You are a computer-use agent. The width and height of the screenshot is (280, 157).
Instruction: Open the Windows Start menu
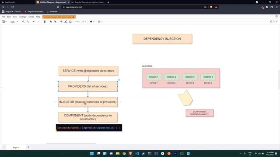tap(92, 154)
